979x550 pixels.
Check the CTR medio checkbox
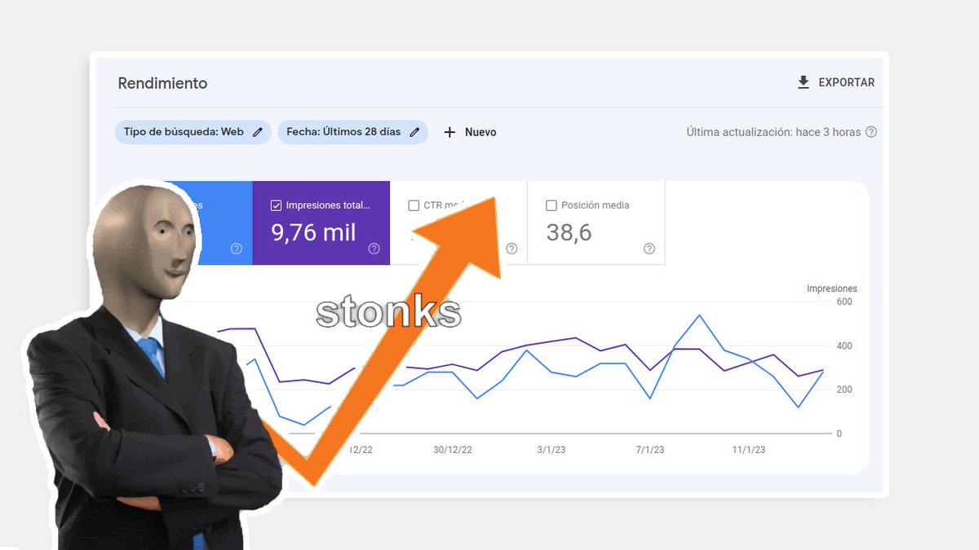414,205
